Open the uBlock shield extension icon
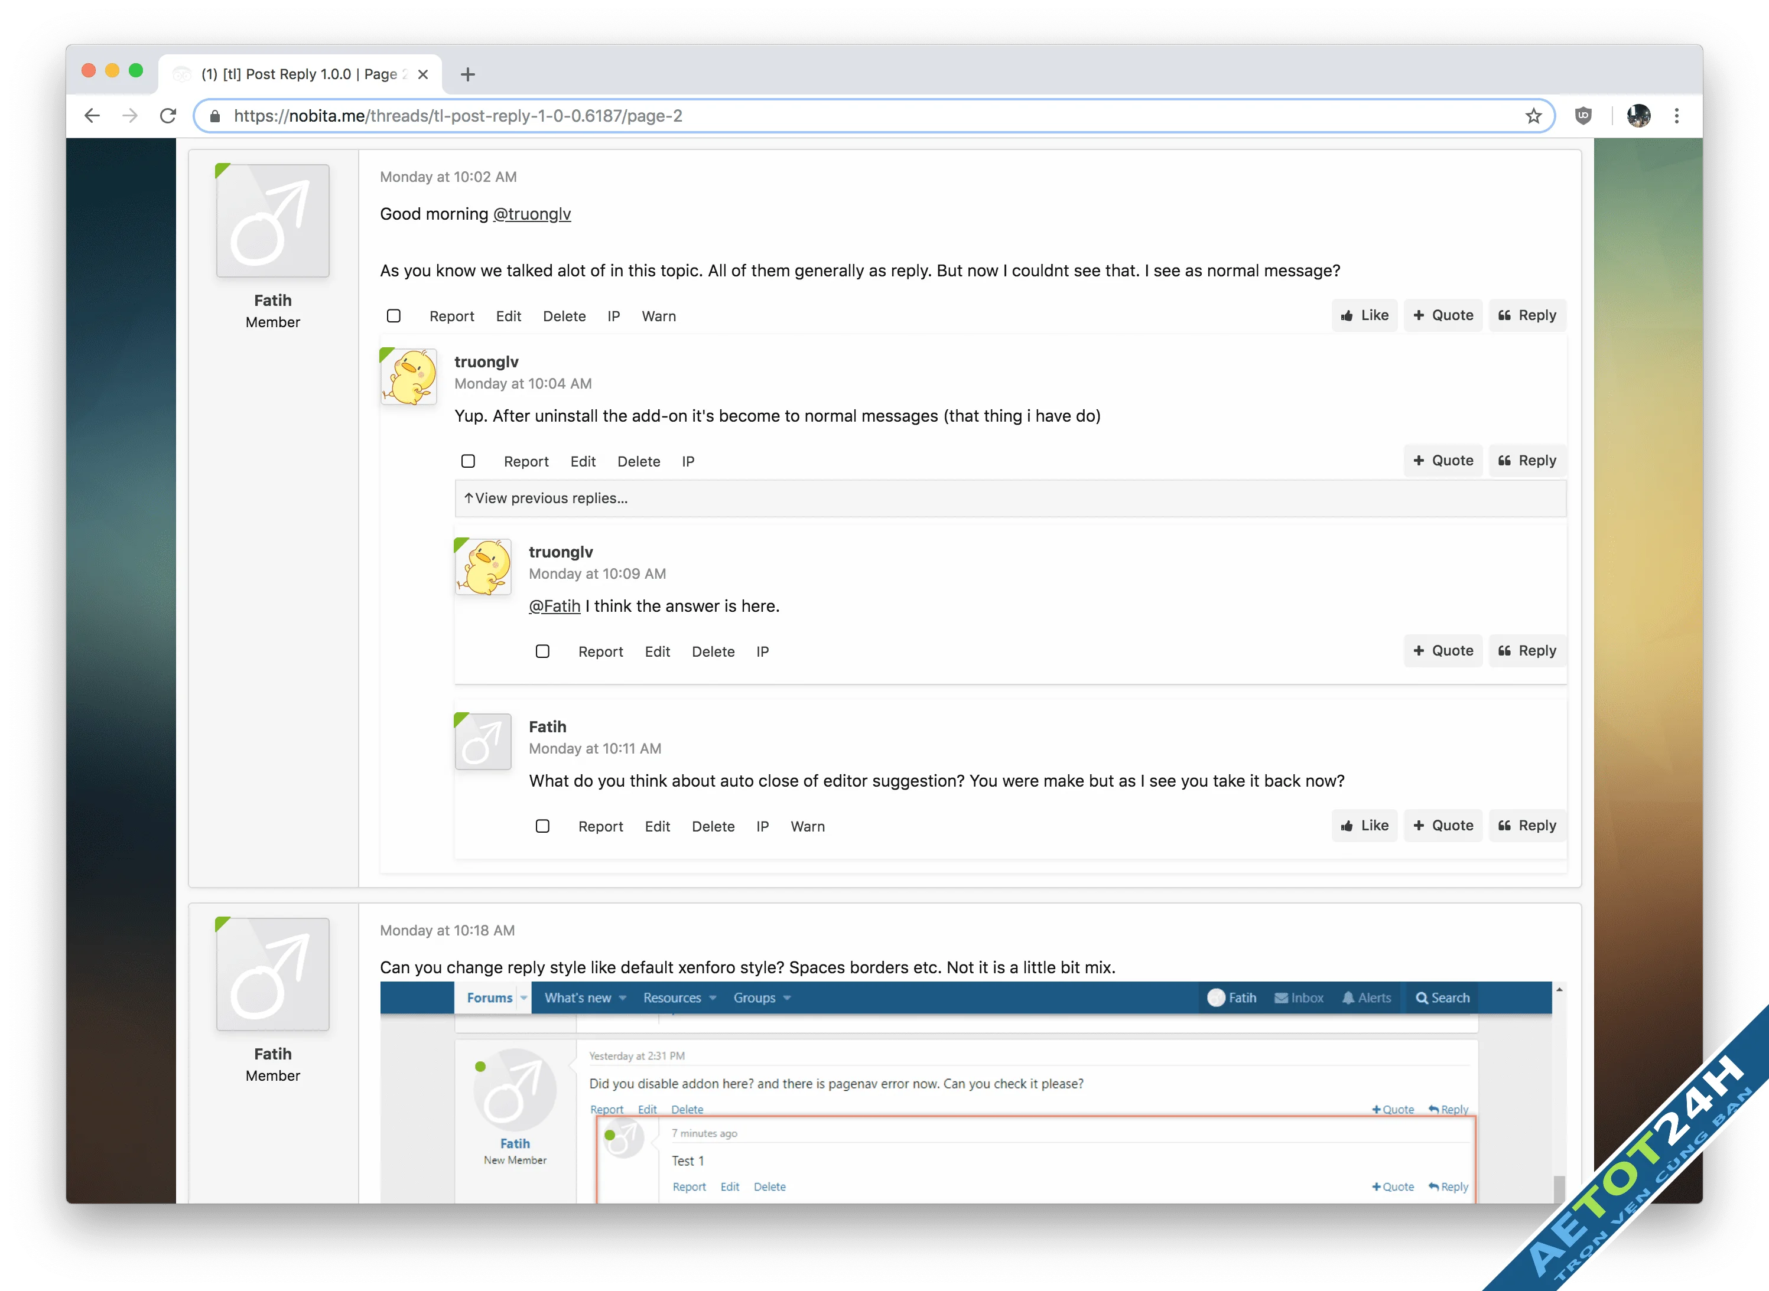Viewport: 1769px width, 1291px height. pos(1583,116)
